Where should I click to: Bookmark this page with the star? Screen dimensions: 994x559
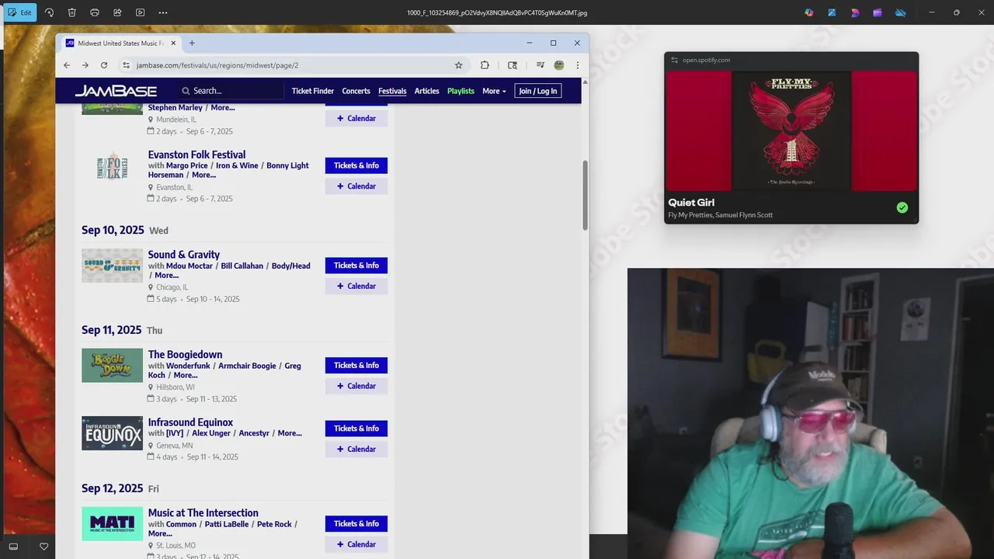click(458, 65)
